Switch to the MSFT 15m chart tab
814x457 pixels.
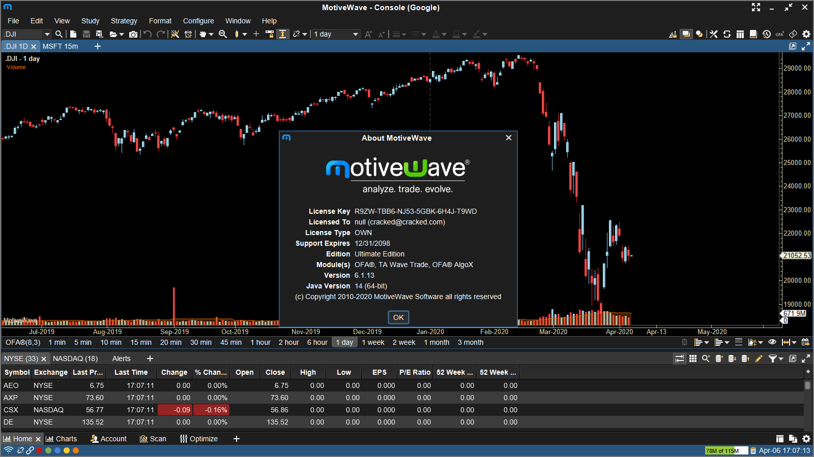60,46
